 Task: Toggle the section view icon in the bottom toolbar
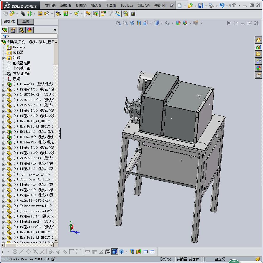(x=132, y=252)
